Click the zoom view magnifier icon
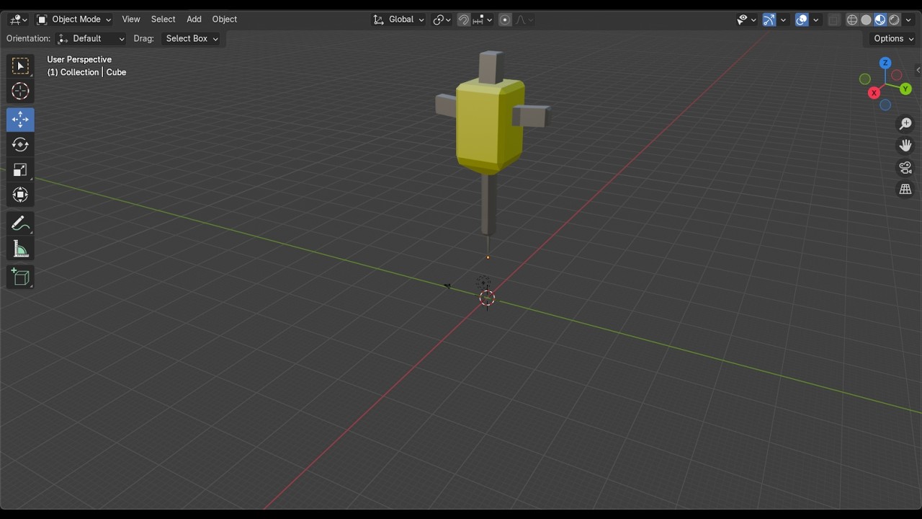 tap(905, 124)
